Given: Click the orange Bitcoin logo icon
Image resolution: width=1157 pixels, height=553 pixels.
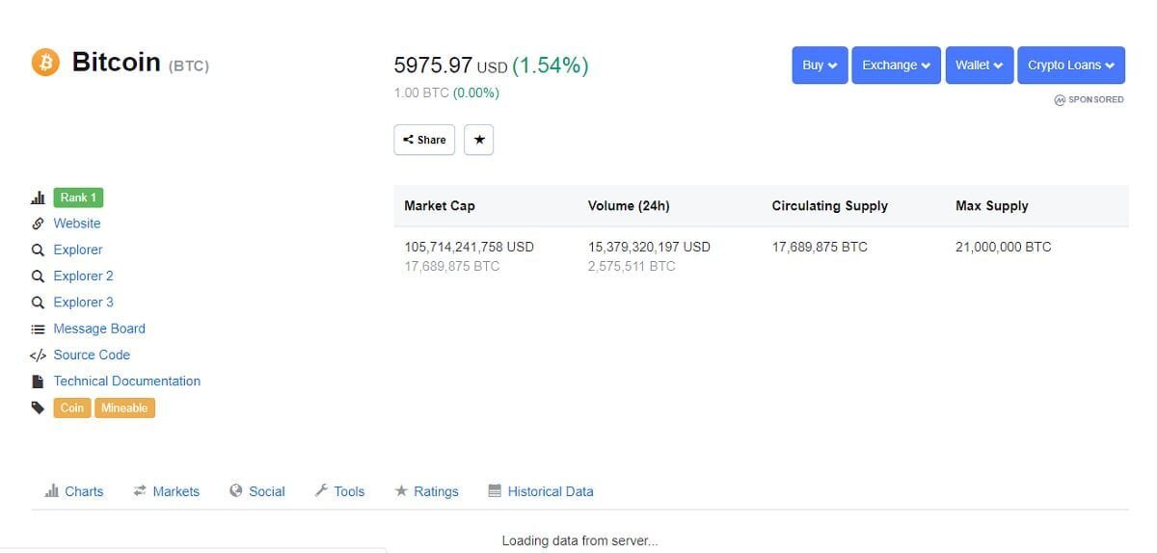Looking at the screenshot, I should tap(45, 63).
